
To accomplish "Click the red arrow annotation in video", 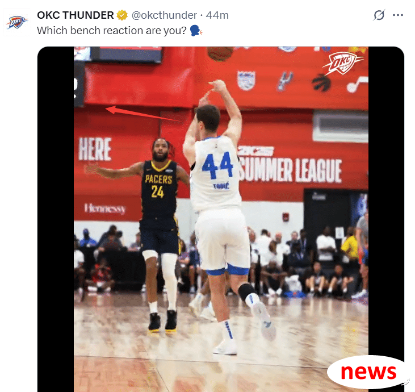I will click(x=144, y=114).
